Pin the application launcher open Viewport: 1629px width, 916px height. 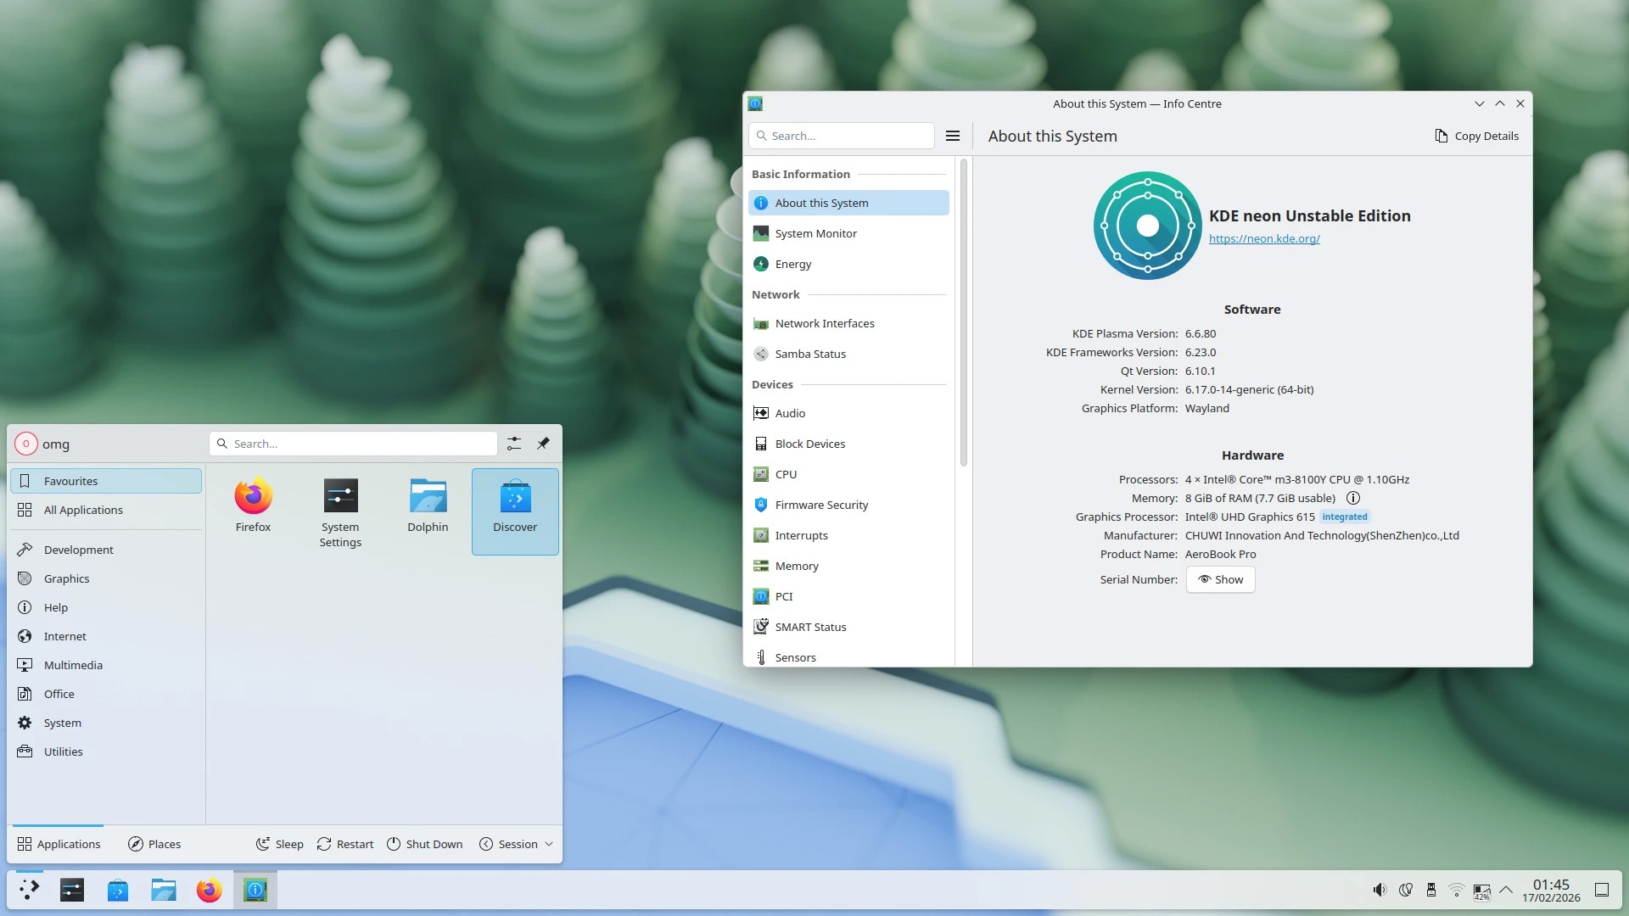tap(543, 443)
